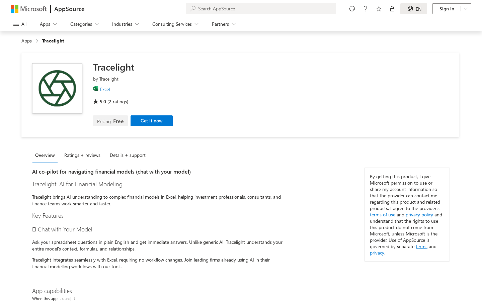Click the lock icon in header
482x301 pixels.
click(392, 9)
